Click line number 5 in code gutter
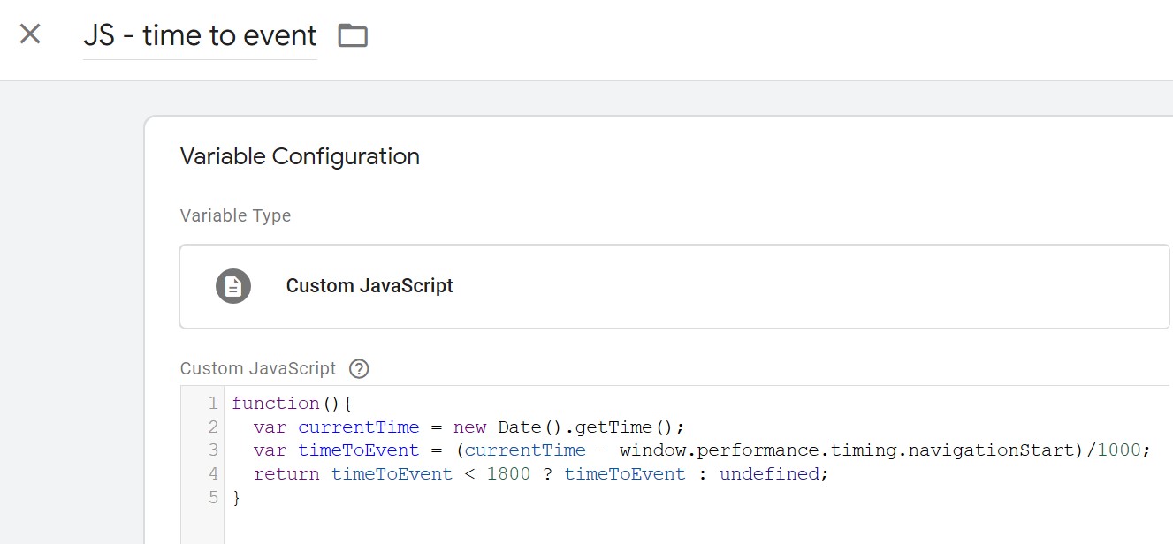 click(x=212, y=497)
